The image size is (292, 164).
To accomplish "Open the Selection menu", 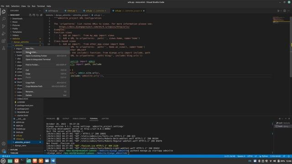I will tap(15, 6).
